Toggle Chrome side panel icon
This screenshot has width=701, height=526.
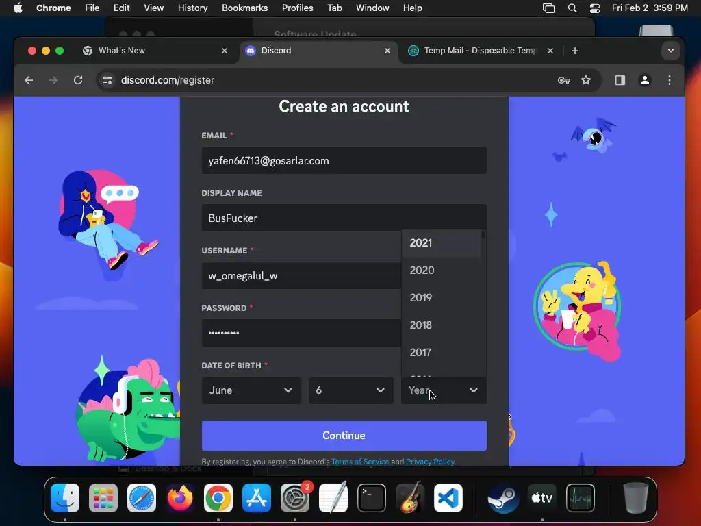pyautogui.click(x=620, y=80)
